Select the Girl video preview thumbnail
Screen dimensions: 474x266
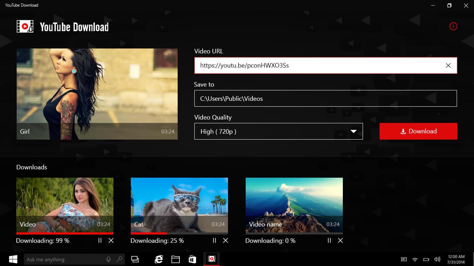point(97,94)
